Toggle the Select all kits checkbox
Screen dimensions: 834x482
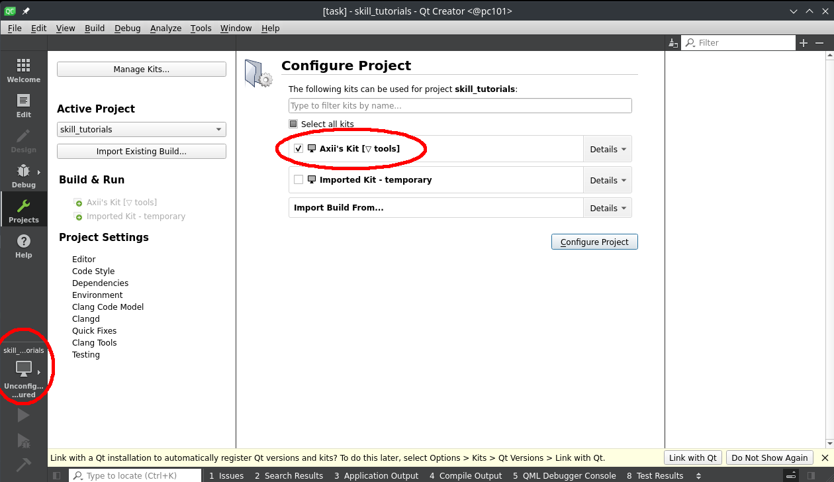pos(293,124)
